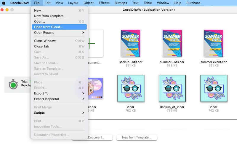Screen dimensions: 237x146
Task: Open the Table menu
Action: pos(148,3)
